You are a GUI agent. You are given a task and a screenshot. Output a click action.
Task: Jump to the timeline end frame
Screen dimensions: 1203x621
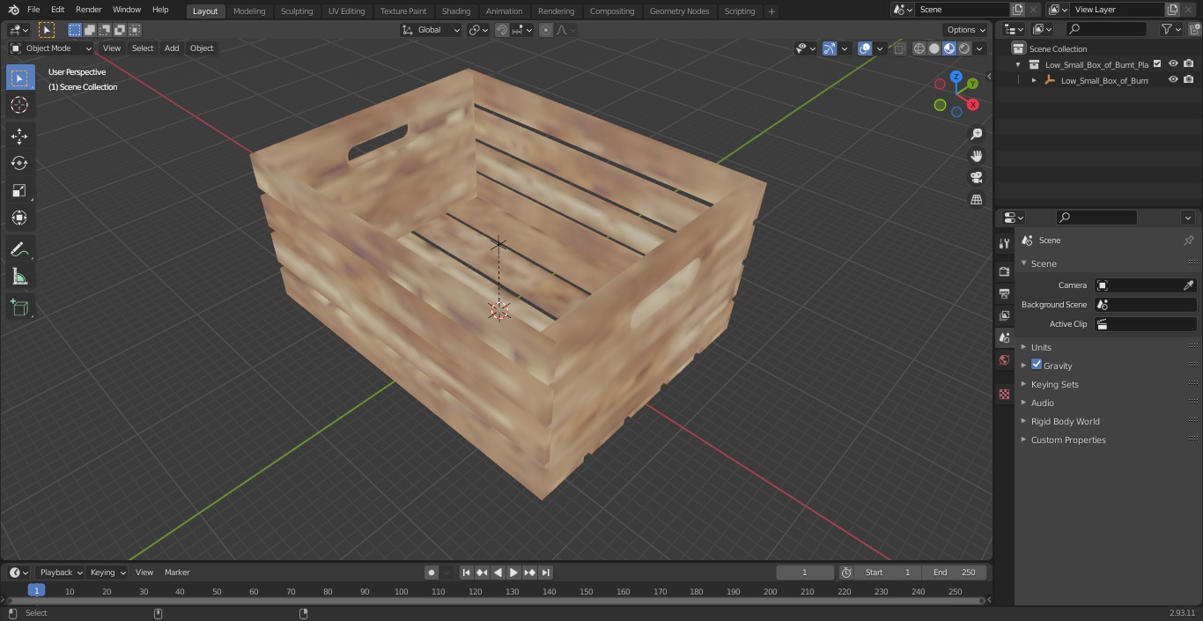point(546,573)
